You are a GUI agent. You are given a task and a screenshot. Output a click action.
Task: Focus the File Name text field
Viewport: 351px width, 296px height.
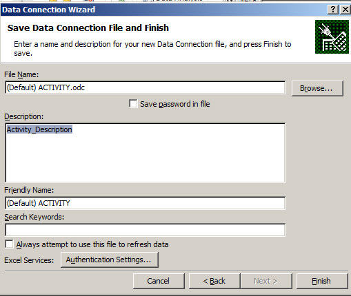145,87
